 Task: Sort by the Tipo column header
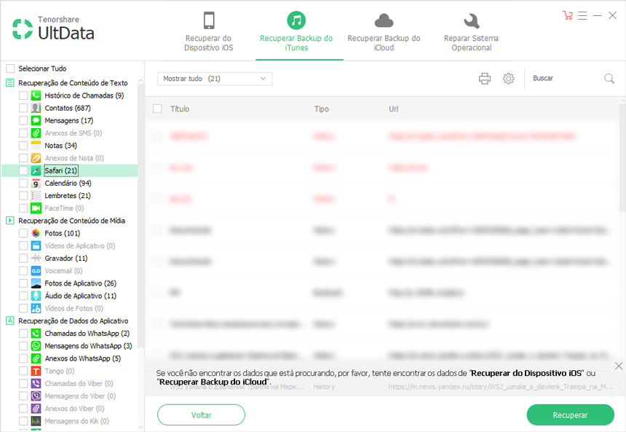pyautogui.click(x=322, y=109)
